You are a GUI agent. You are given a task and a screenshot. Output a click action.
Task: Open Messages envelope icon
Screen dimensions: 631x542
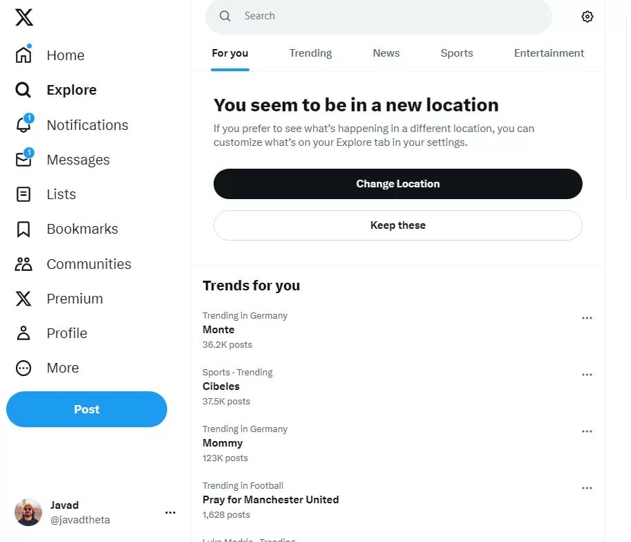[23, 160]
